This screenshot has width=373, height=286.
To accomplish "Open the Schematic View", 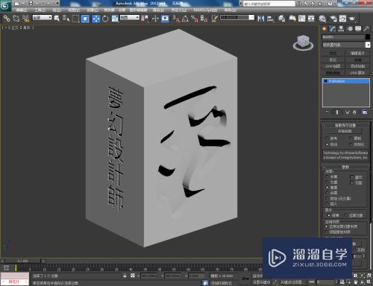I will [x=311, y=19].
